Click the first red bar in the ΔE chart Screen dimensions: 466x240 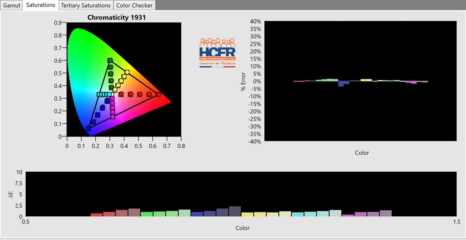coord(97,215)
